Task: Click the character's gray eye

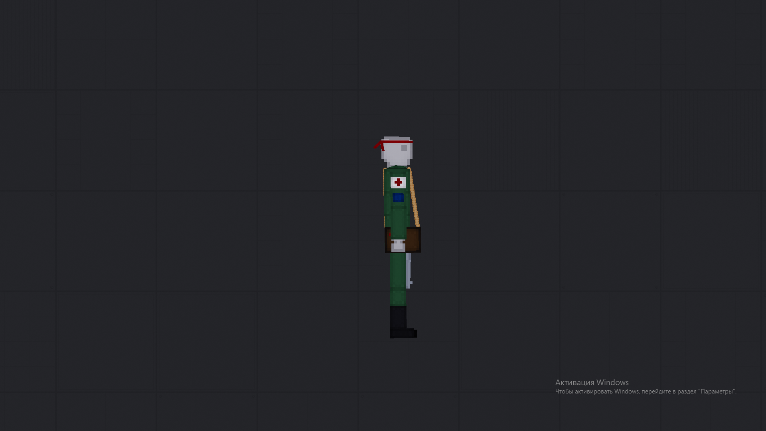Action: (404, 148)
